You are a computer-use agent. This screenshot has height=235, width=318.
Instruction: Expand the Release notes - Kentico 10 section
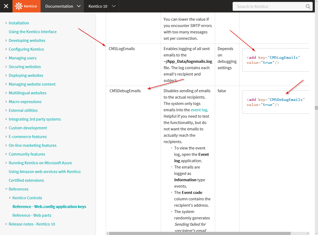click(x=6, y=224)
